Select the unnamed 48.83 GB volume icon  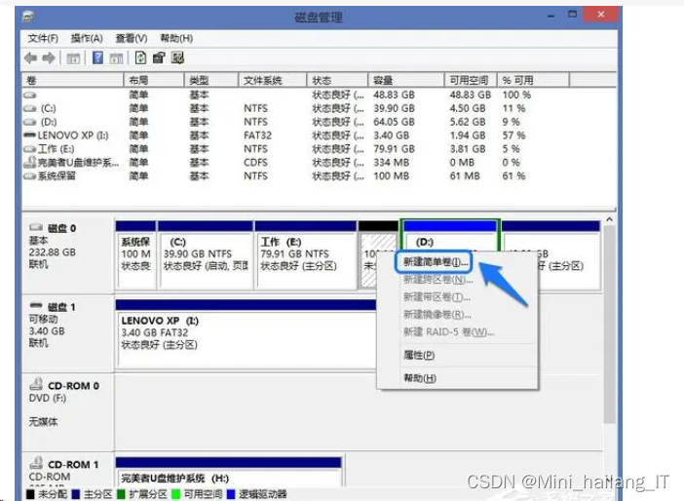(x=29, y=95)
